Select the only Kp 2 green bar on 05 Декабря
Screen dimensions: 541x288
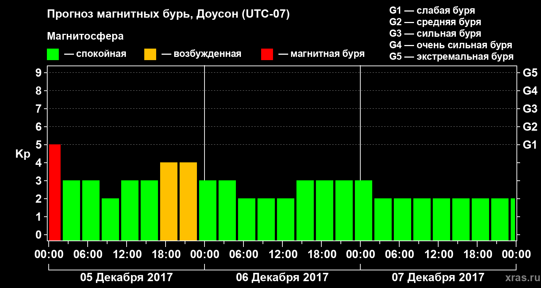110,219
